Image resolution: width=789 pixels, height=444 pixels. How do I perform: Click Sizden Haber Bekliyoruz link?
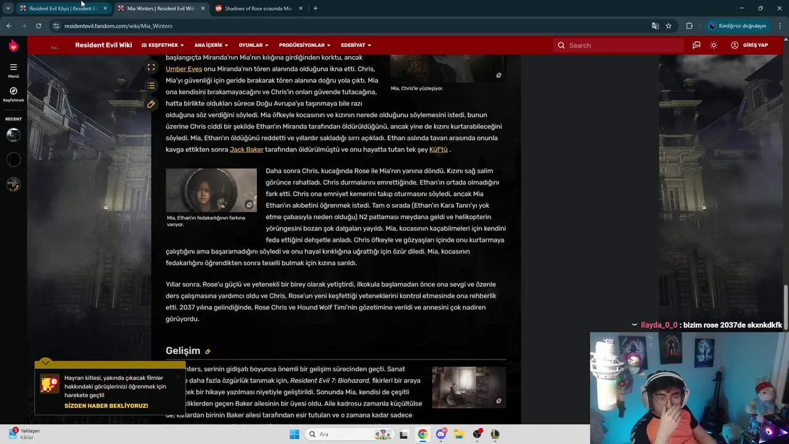[x=106, y=406]
